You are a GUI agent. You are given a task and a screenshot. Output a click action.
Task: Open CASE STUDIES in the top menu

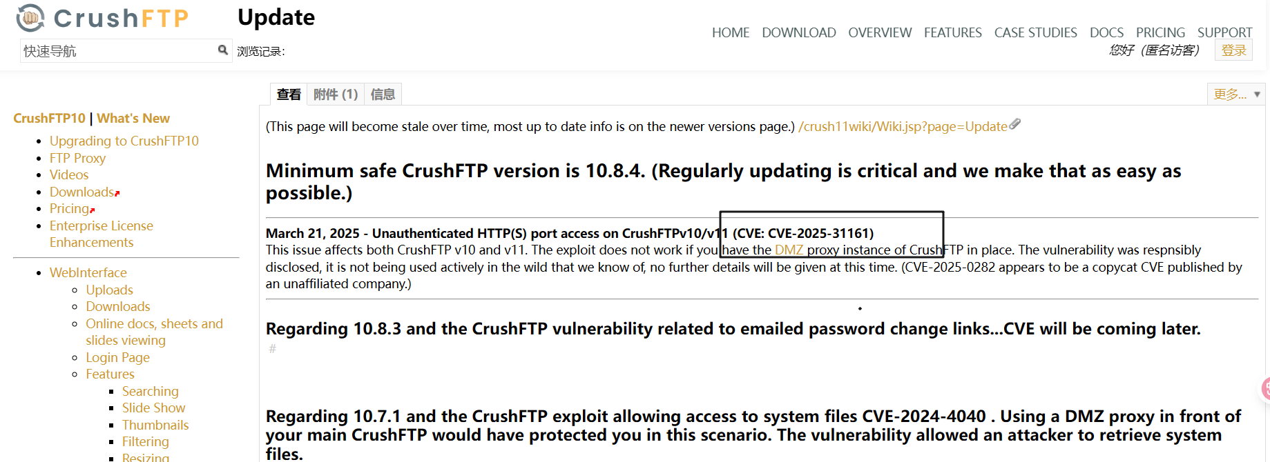pos(1035,32)
